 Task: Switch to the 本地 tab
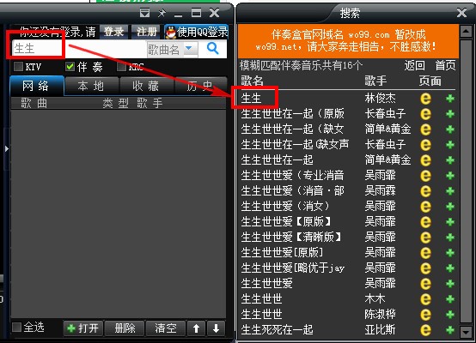click(x=91, y=86)
